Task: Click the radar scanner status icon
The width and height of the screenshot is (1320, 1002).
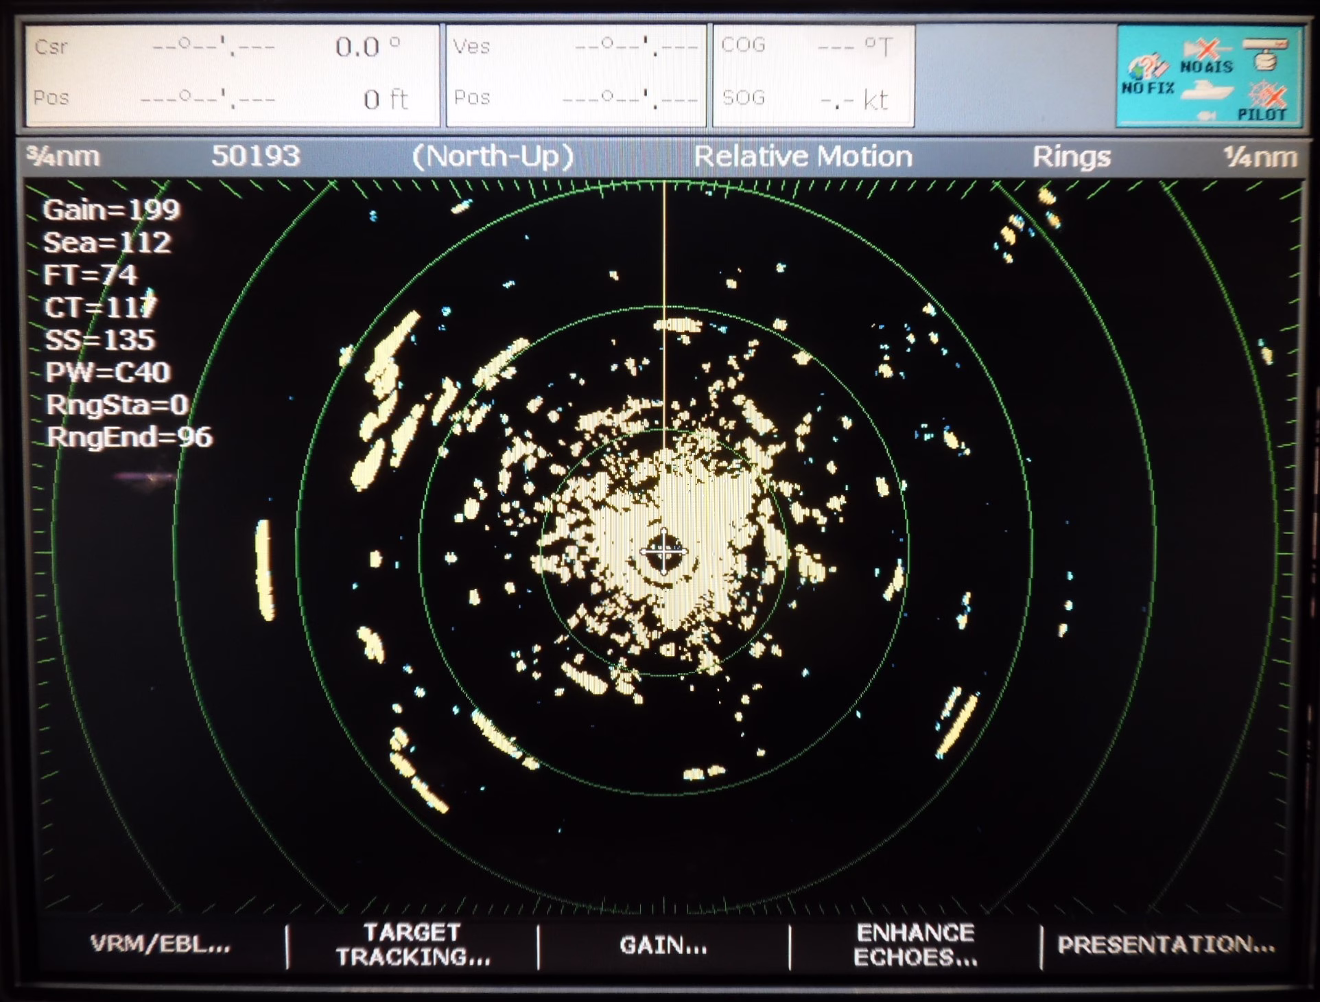Action: [1266, 54]
